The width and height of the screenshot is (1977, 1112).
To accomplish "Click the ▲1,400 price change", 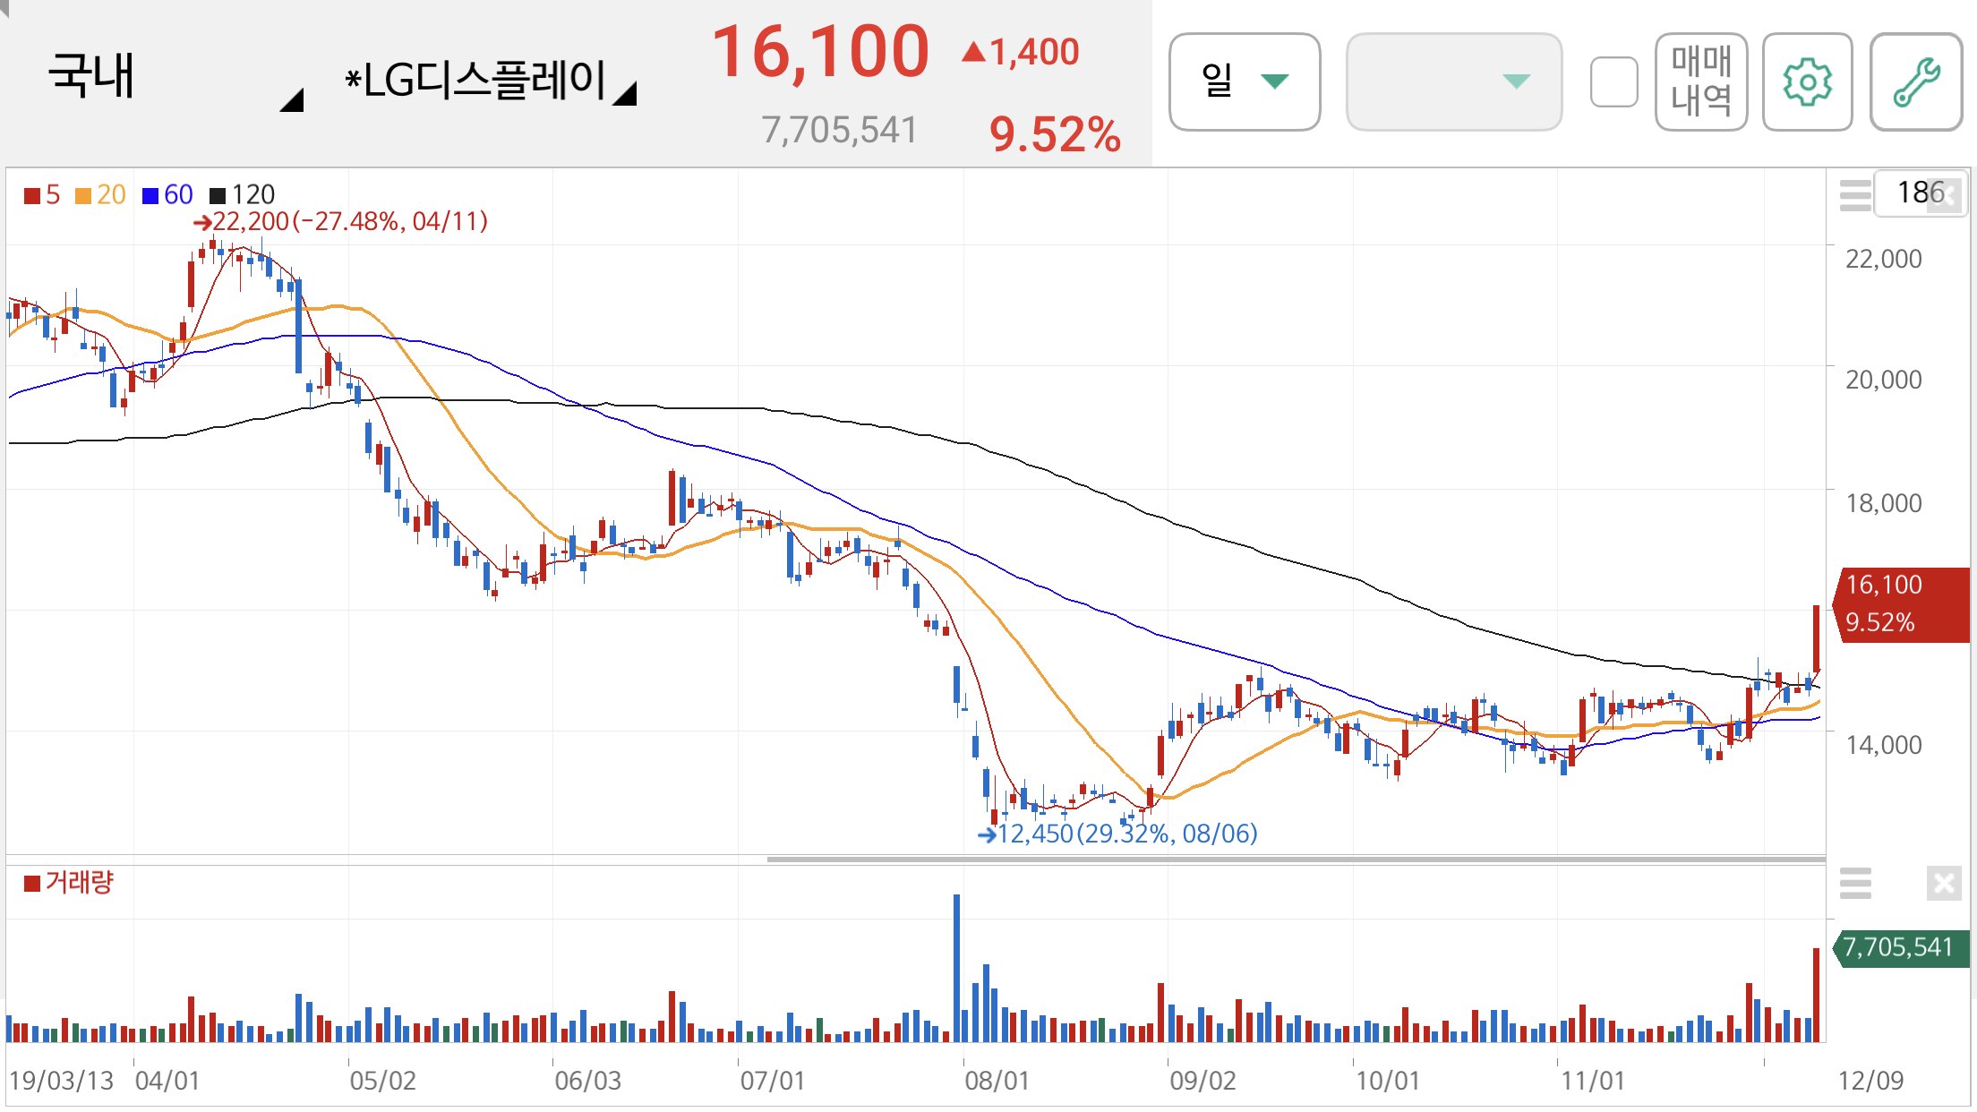I will click(x=1020, y=53).
